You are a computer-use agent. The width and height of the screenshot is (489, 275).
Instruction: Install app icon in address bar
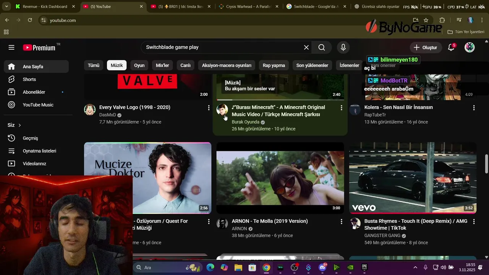pos(416,20)
